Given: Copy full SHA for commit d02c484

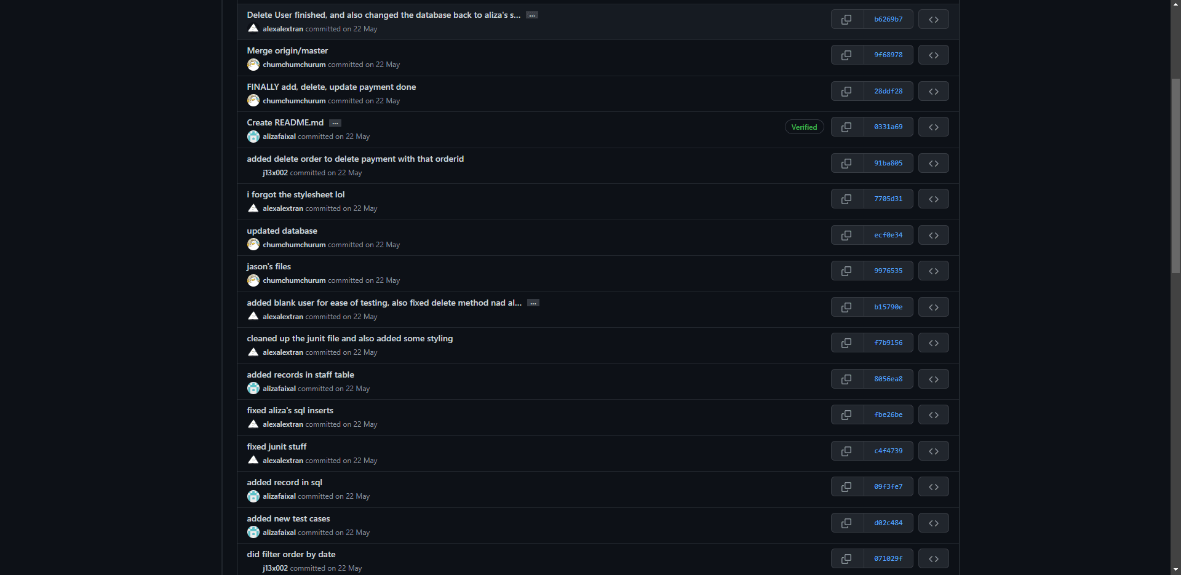Looking at the screenshot, I should pyautogui.click(x=847, y=523).
